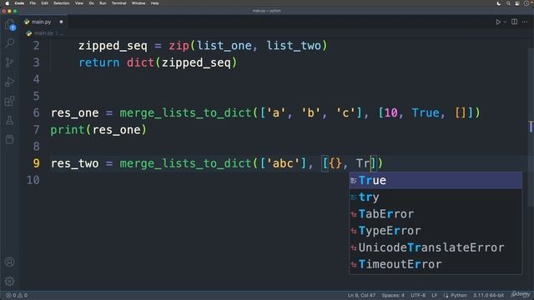Screen dimensions: 534x300
Task: Click line number 9 in the gutter
Action: [x=37, y=163]
